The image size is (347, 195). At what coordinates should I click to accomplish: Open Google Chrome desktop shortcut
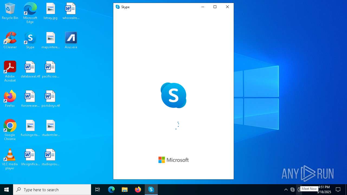(x=10, y=130)
